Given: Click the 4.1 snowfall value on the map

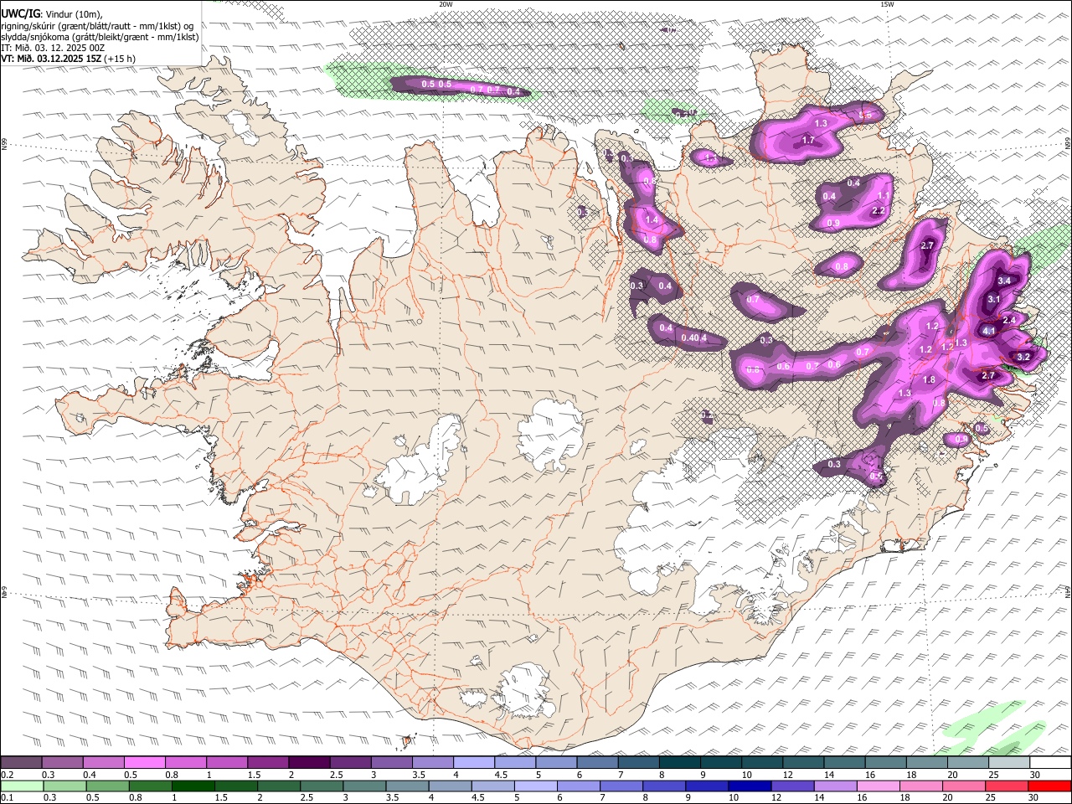Looking at the screenshot, I should (x=989, y=331).
